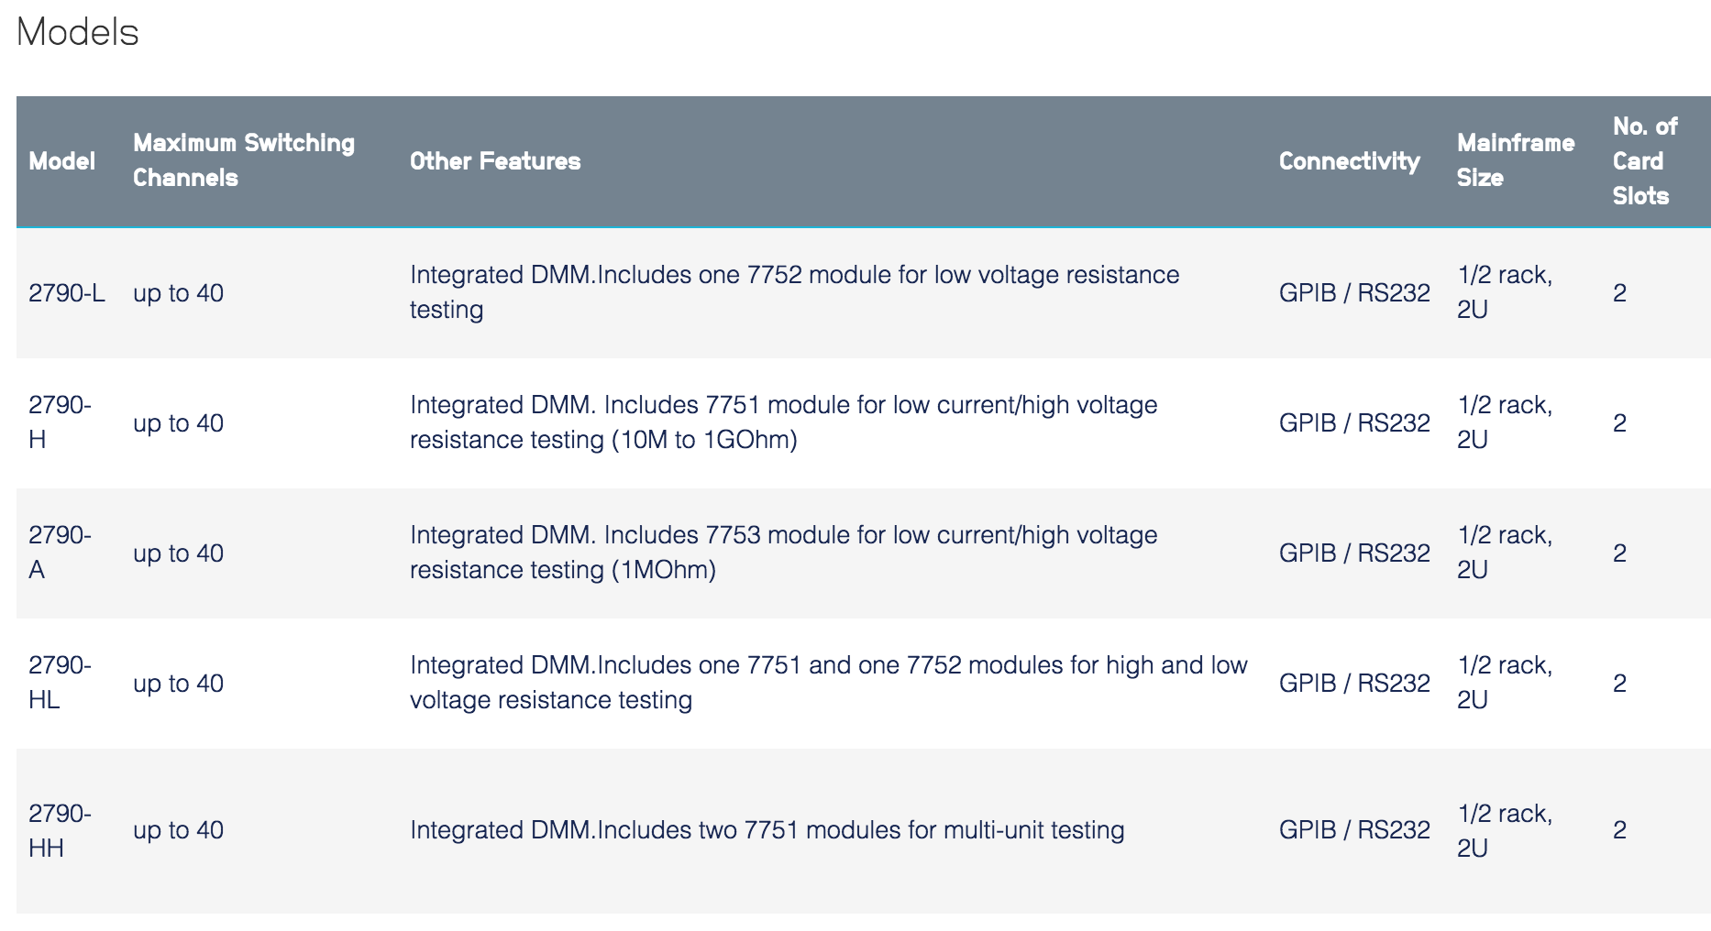This screenshot has height=931, width=1711.
Task: Click the 2790-HL model cell
Action: [60, 683]
